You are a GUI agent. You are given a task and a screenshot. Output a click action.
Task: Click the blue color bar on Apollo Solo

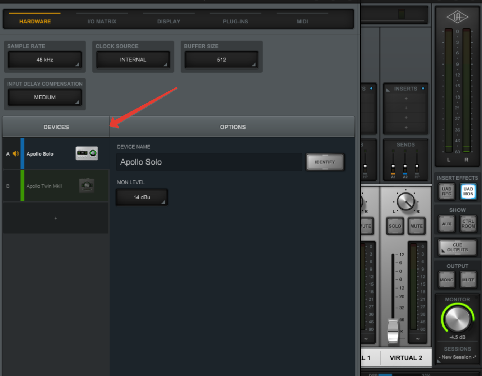23,153
